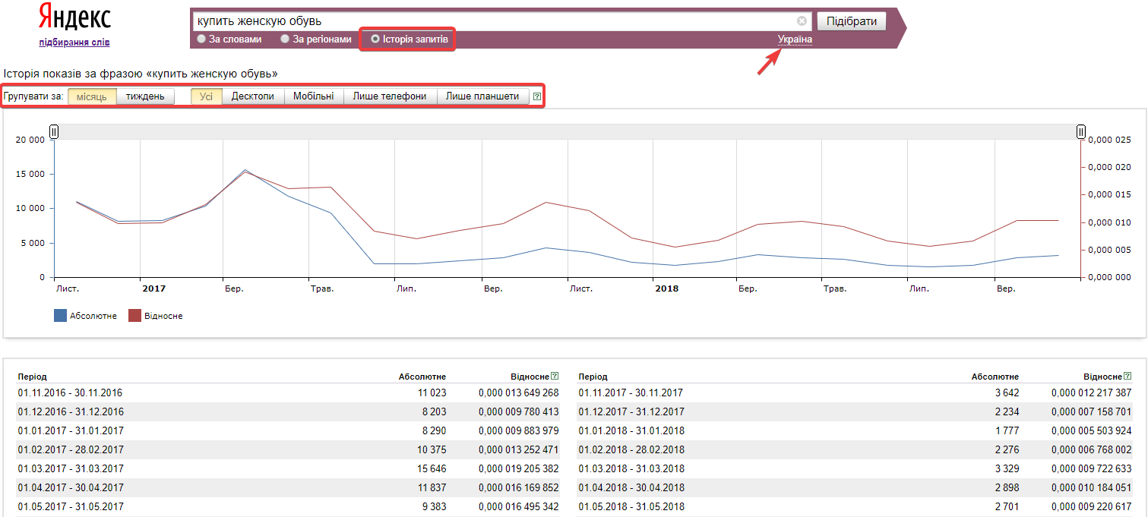Click the red Відносне legend swatch

coord(134,315)
